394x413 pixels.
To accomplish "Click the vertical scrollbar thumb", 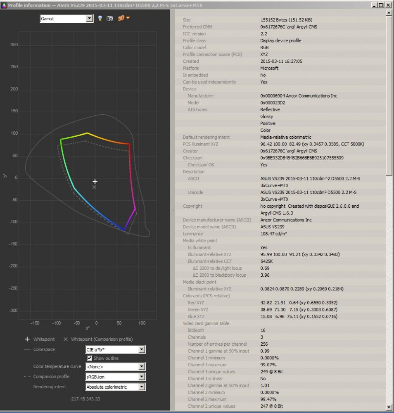I will coord(389,95).
